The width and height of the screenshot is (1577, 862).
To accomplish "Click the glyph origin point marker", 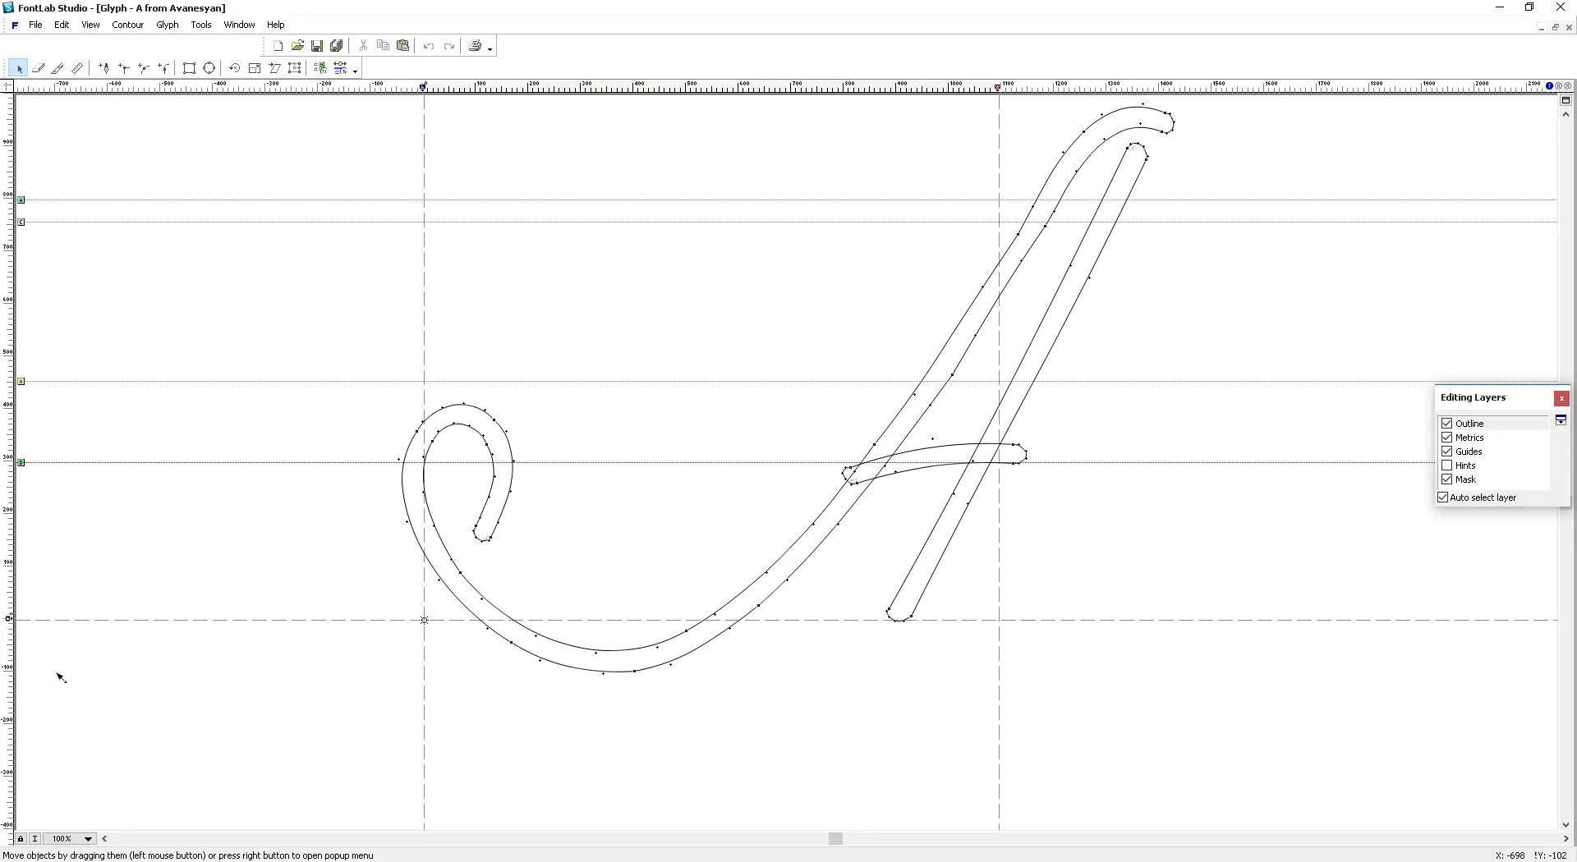I will 425,621.
